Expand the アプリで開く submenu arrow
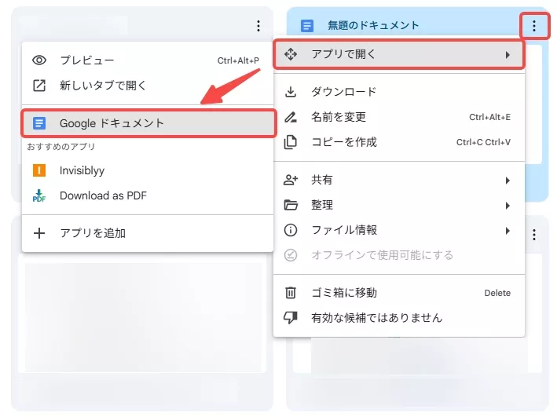 pyautogui.click(x=508, y=55)
